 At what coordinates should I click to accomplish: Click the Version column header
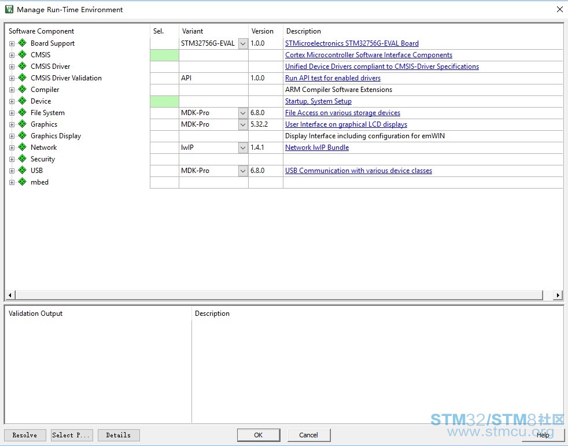(263, 31)
